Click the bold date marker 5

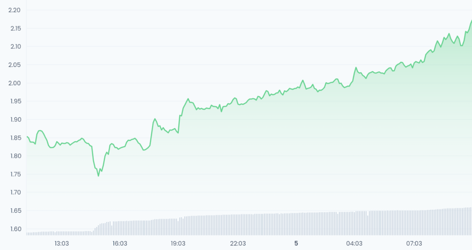(296, 244)
